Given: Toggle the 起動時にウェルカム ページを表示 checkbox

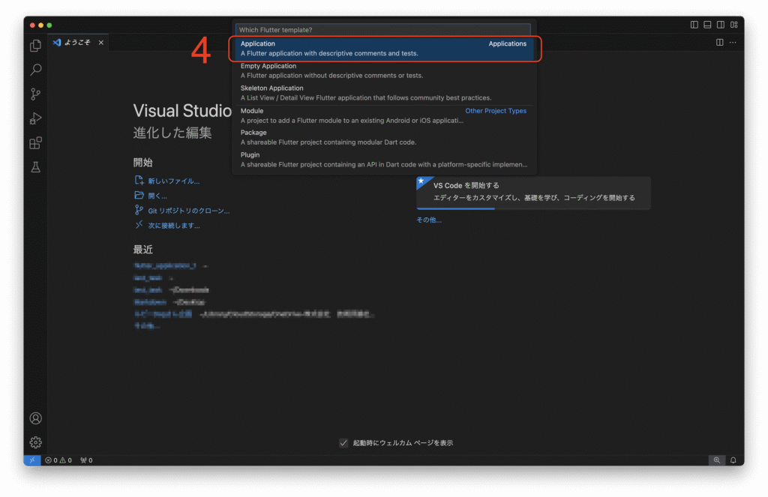Looking at the screenshot, I should coord(343,442).
